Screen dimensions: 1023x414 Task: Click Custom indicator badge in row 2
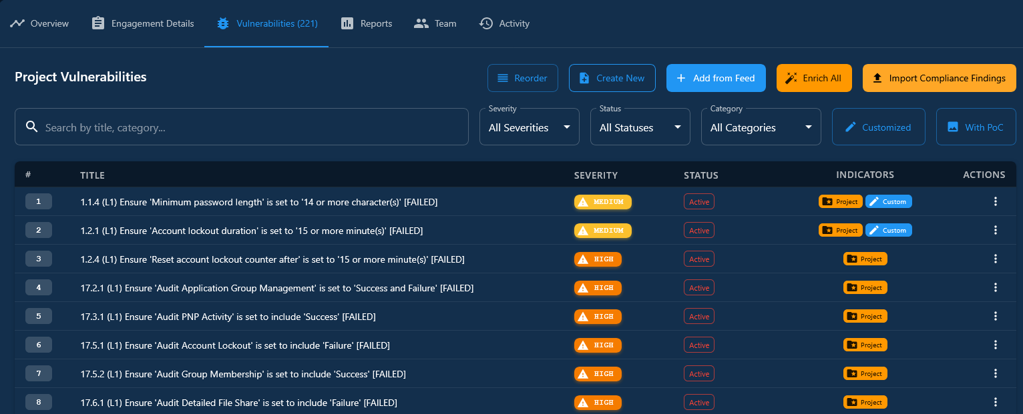889,230
